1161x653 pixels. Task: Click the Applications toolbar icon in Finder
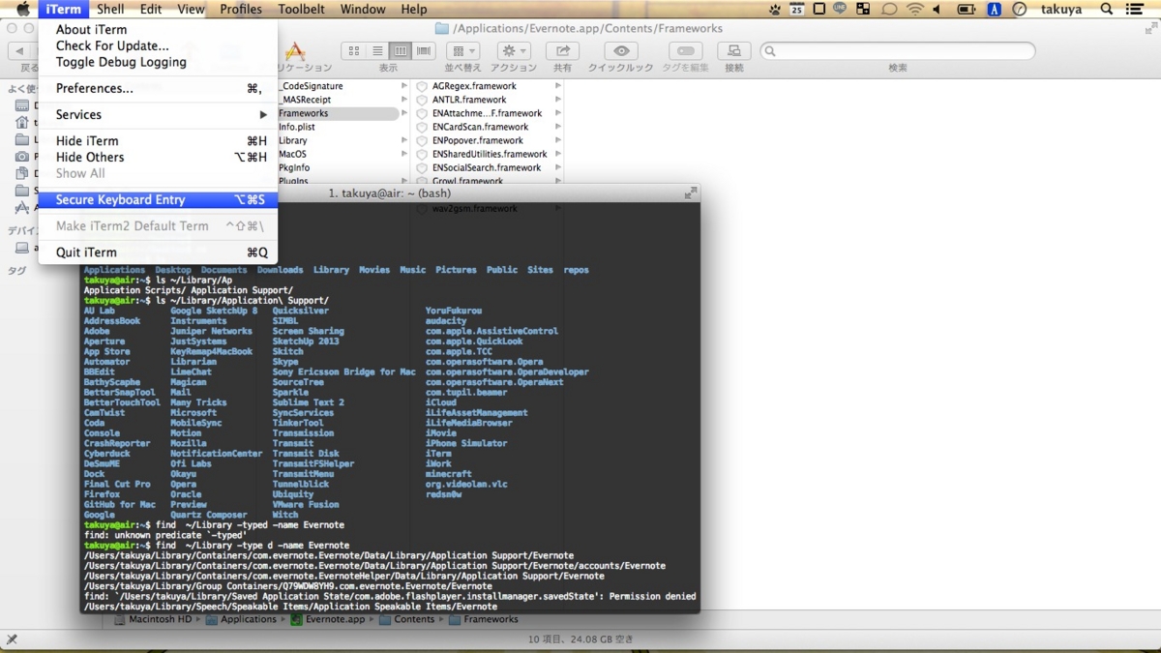coord(295,50)
